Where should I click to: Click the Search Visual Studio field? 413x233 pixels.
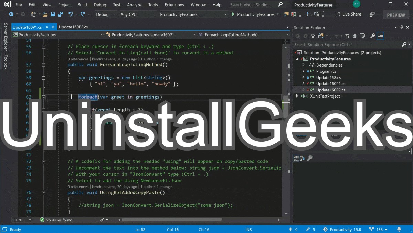256,4
